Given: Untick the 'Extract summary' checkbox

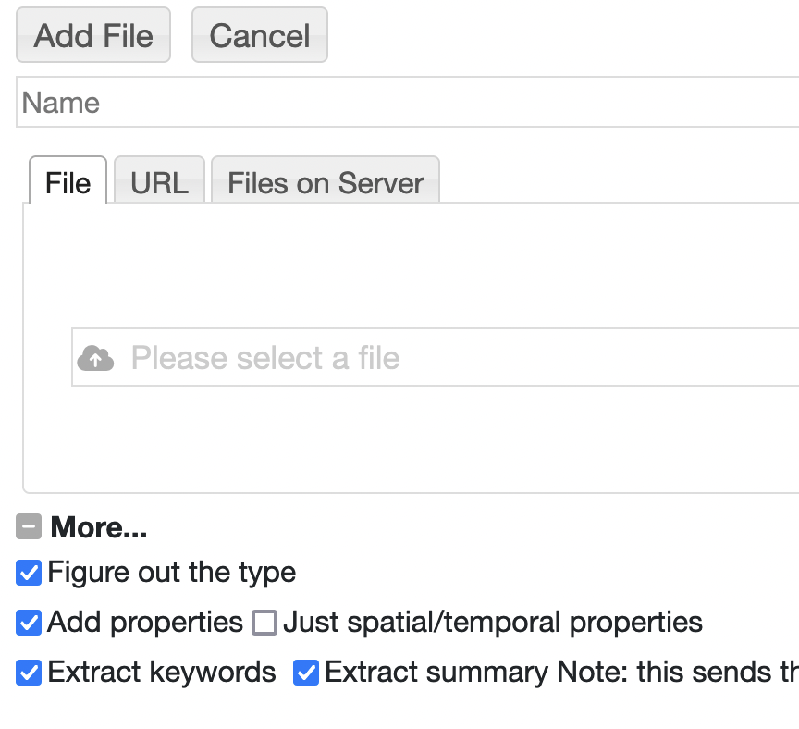Looking at the screenshot, I should 306,673.
